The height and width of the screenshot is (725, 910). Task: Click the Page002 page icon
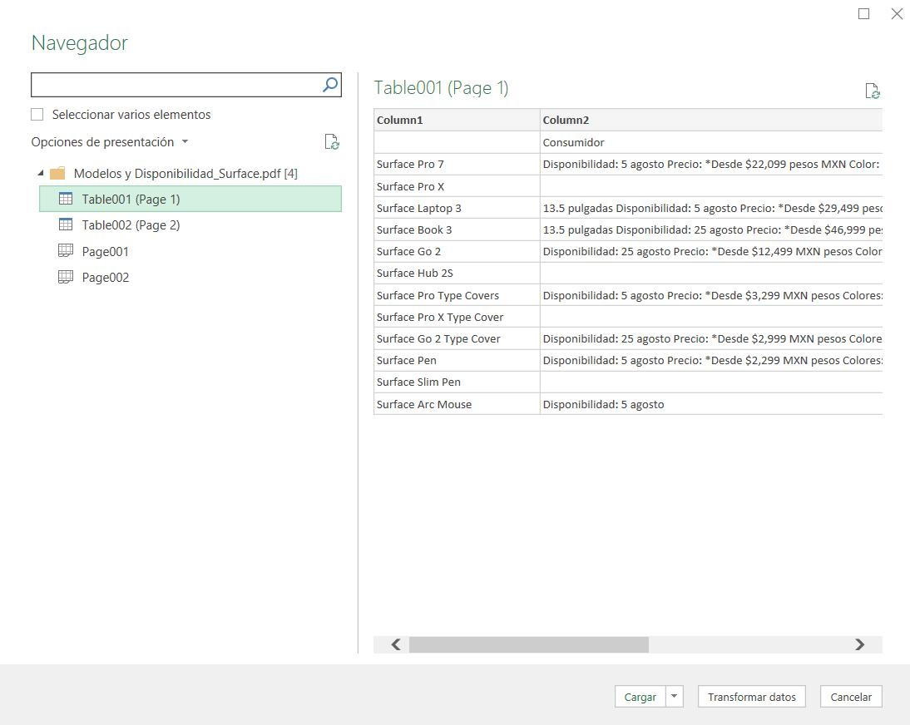65,277
